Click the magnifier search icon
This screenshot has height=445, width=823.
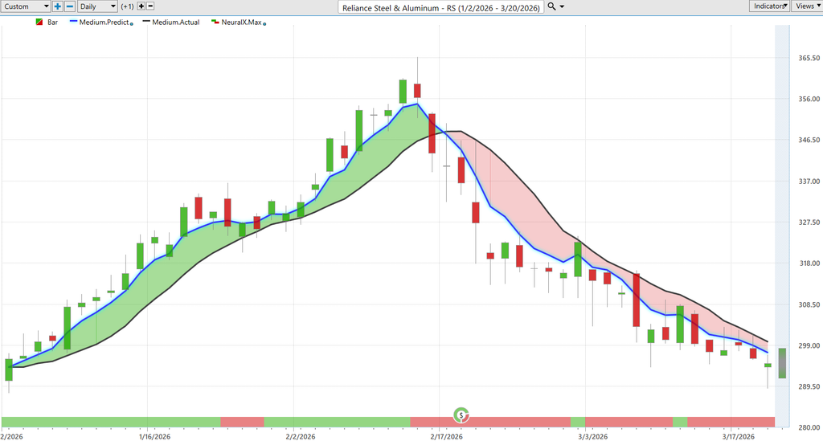coord(551,6)
